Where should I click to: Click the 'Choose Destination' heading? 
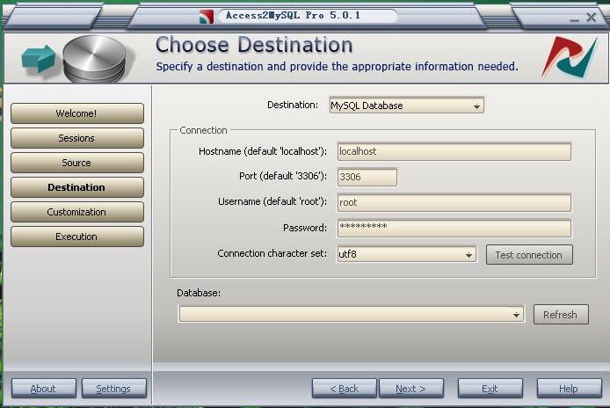coord(254,45)
